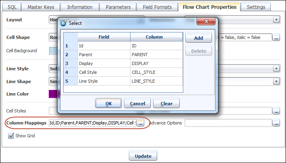Pick the purple Line Color swatch
The width and height of the screenshot is (286, 163).
[x=53, y=94]
